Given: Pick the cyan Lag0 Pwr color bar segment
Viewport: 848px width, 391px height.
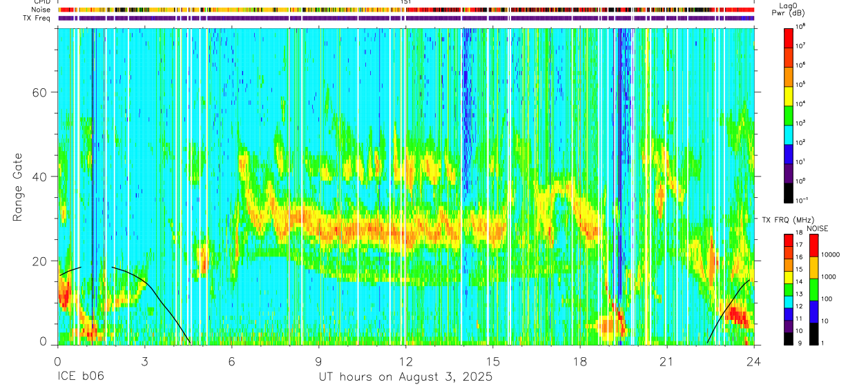Looking at the screenshot, I should coord(789,134).
